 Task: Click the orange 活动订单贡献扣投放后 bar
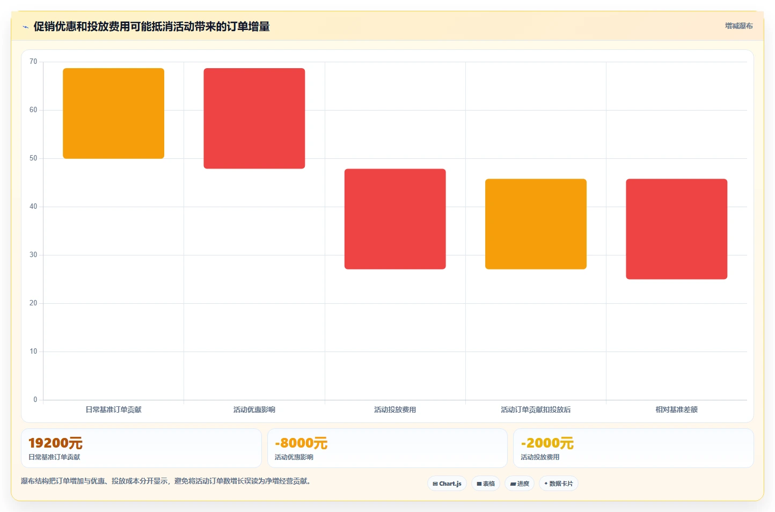[536, 224]
